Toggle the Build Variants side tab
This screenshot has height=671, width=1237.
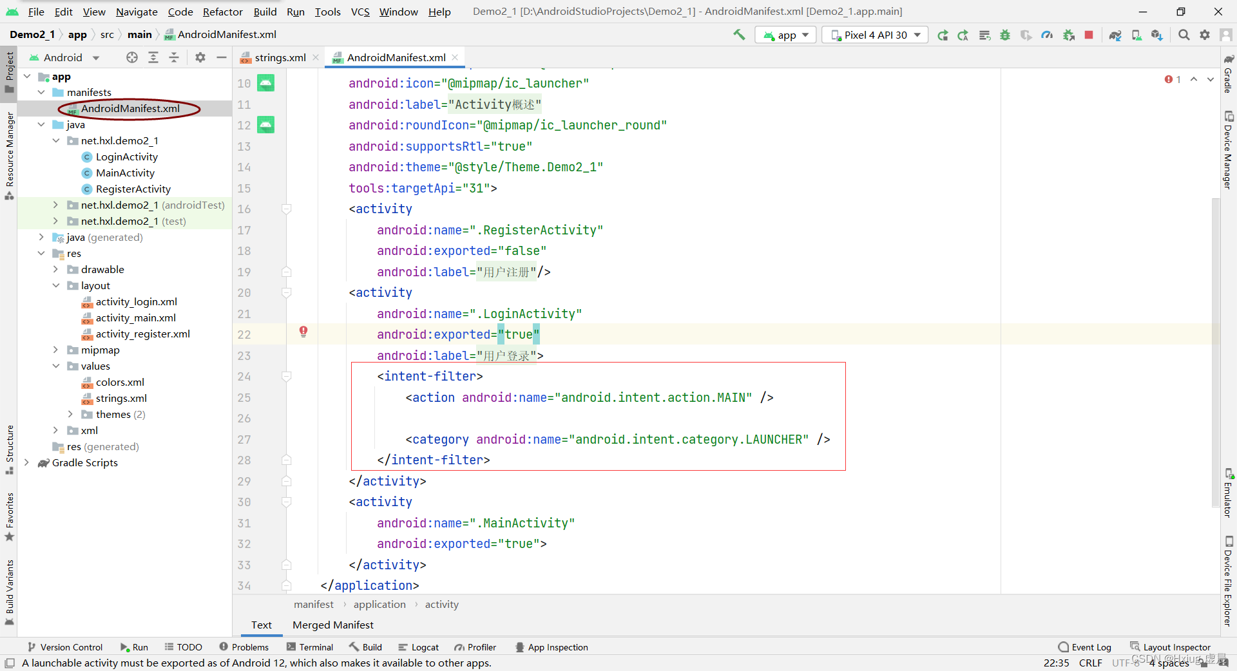9,592
